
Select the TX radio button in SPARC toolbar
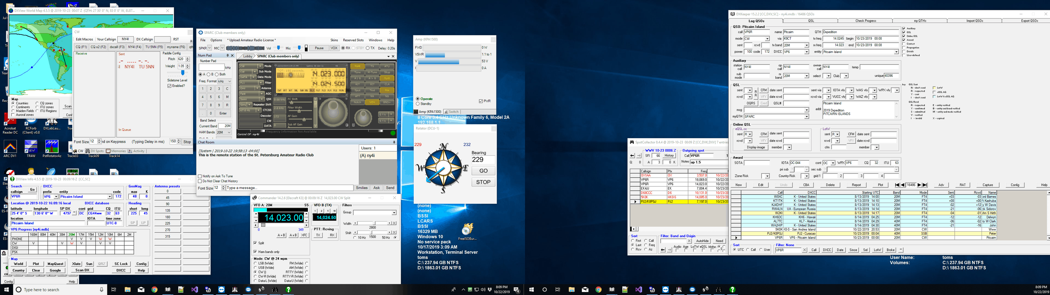pos(368,48)
